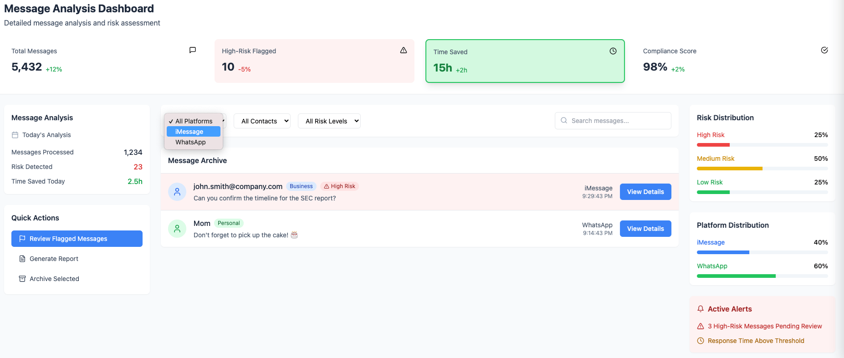Viewport: 844px width, 358px height.
Task: Click the clock icon on the response time alert
Action: tap(701, 341)
